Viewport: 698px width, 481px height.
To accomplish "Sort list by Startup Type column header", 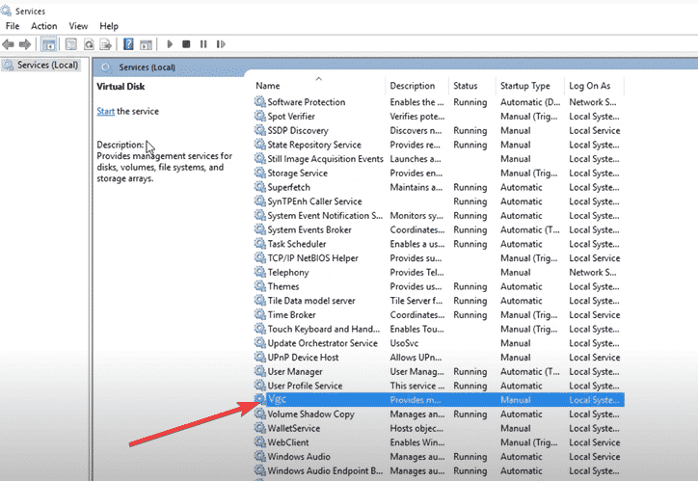I will click(524, 86).
